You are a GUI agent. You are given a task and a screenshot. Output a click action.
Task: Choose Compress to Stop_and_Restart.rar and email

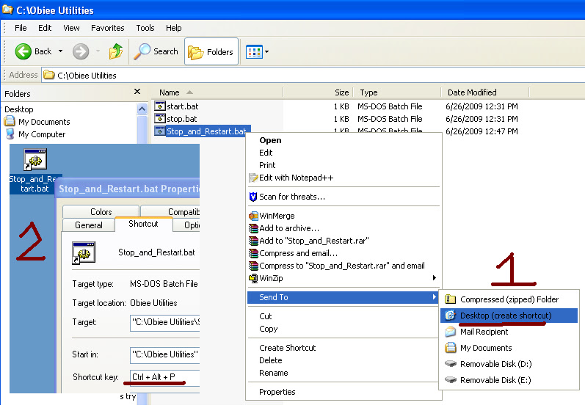[x=342, y=266]
